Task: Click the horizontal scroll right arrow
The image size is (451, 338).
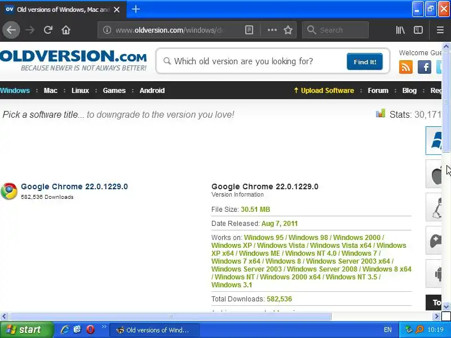Action: tap(437, 317)
